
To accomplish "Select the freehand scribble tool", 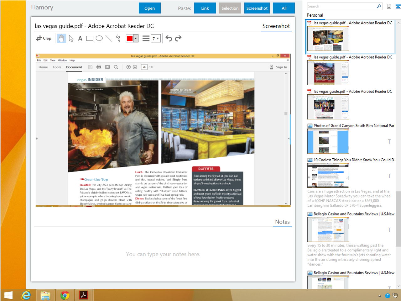I will click(x=118, y=38).
